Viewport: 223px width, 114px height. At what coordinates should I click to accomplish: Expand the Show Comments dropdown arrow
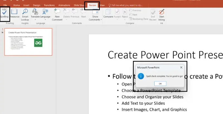point(101,20)
